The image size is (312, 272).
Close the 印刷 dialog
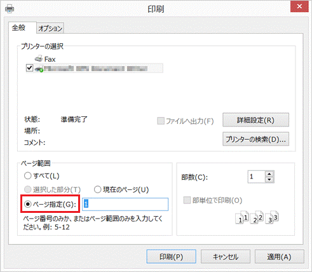[x=299, y=6]
